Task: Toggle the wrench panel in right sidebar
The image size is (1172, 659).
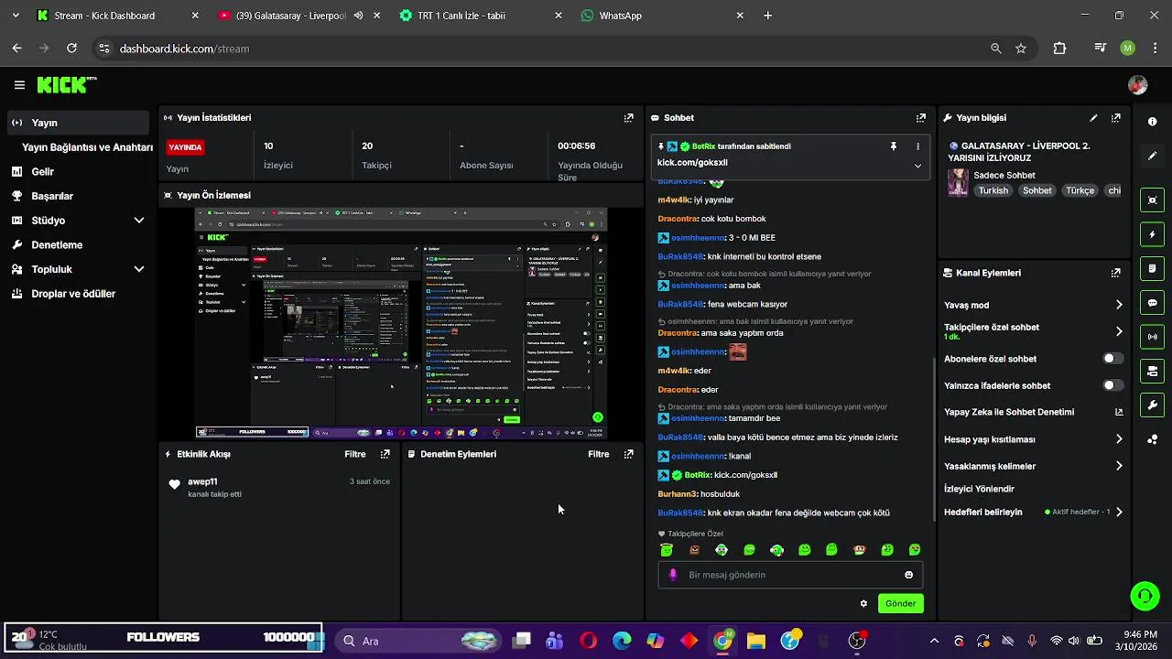Action: (1152, 405)
